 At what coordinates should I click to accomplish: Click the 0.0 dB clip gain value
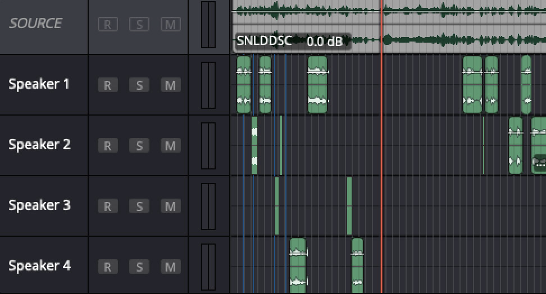pyautogui.click(x=325, y=42)
